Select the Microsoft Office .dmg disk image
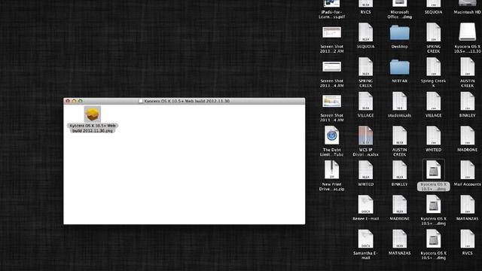482x271 pixels. click(400, 4)
